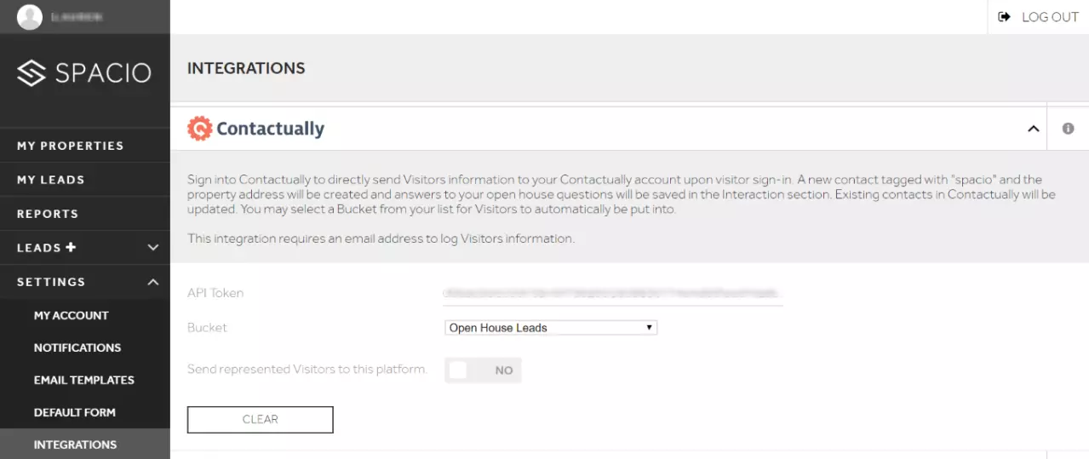The width and height of the screenshot is (1089, 459).
Task: Collapse the Contactually integration panel
Action: [1034, 129]
